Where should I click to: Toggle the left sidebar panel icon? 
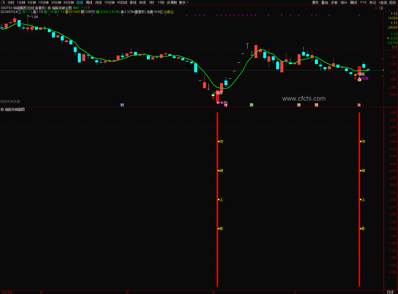click(x=3, y=2)
